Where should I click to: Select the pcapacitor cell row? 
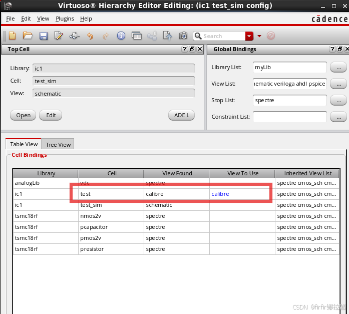111,227
